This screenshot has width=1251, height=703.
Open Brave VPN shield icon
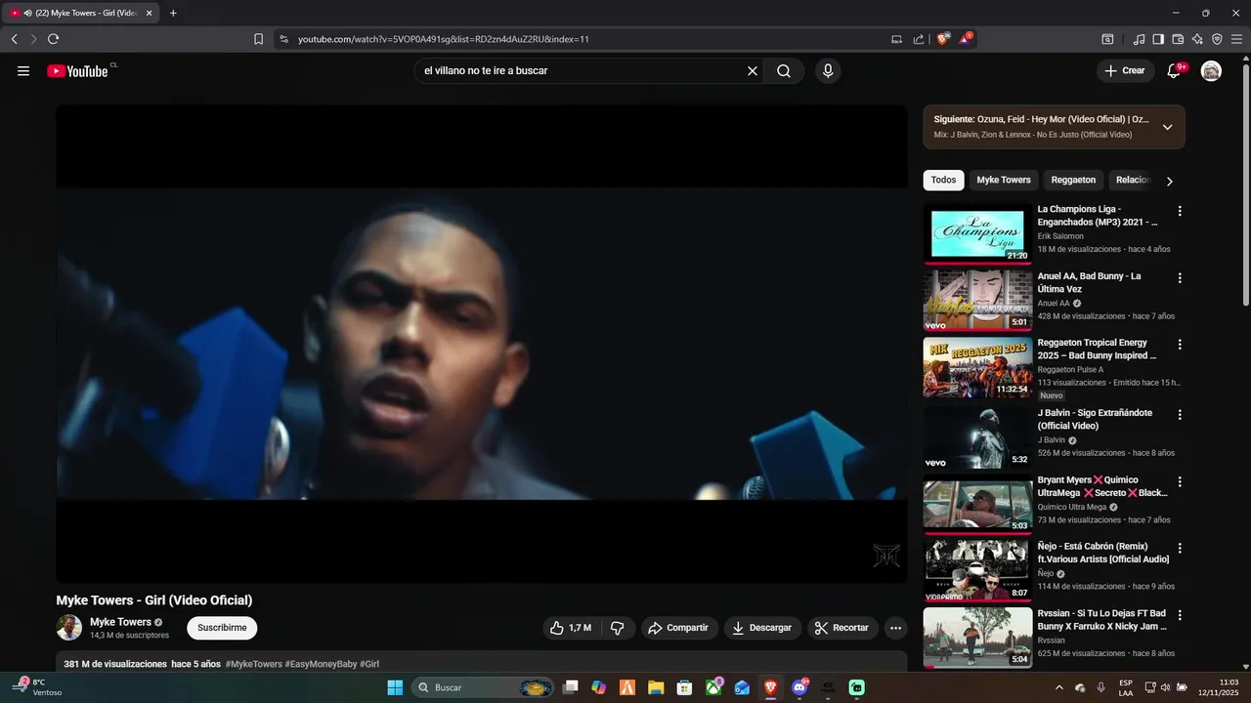pos(1217,39)
